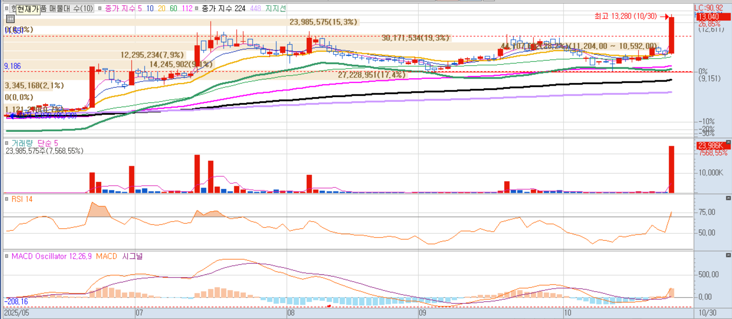Image resolution: width=732 pixels, height=319 pixels.
Task: Open the grid table icon below the legend
Action: tap(10, 18)
